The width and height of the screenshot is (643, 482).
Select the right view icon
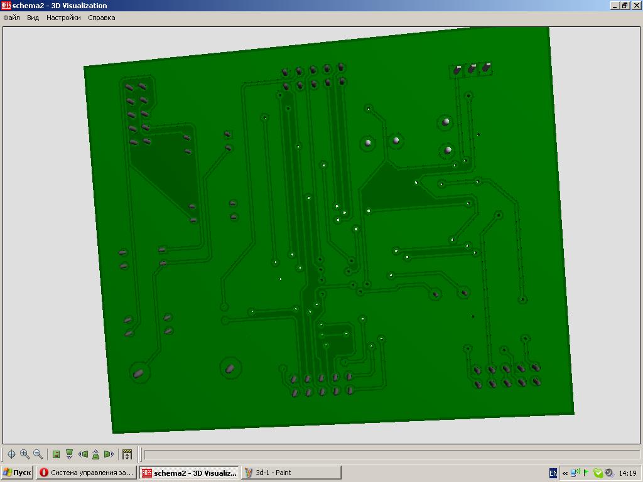coord(109,454)
